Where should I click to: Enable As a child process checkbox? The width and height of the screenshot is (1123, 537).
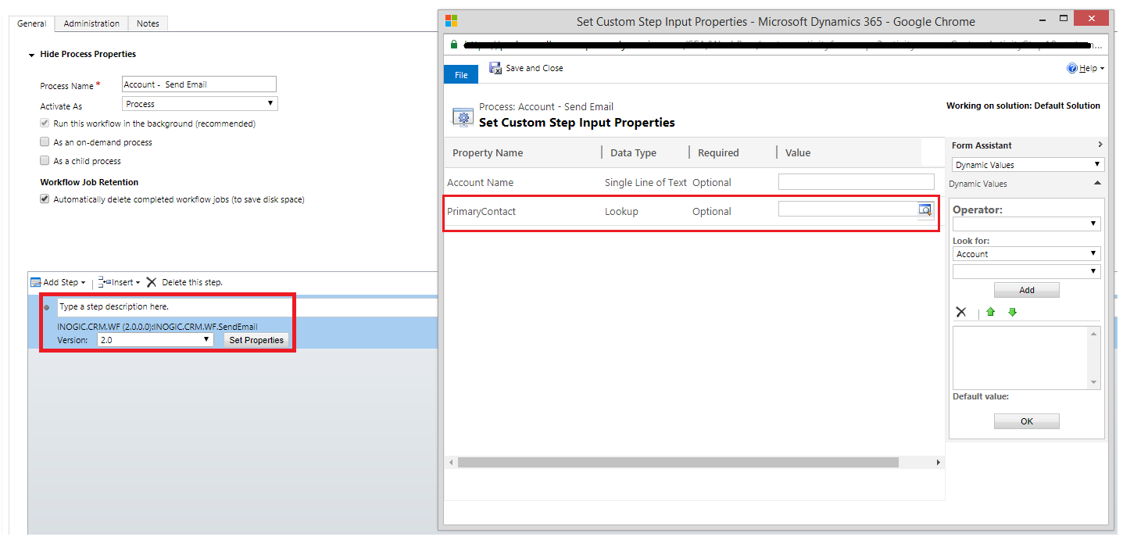pos(45,161)
